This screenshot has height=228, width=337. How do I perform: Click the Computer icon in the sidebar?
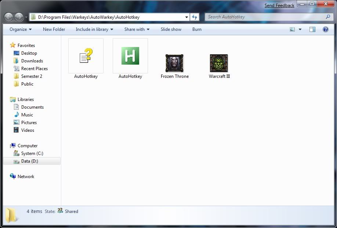13,145
